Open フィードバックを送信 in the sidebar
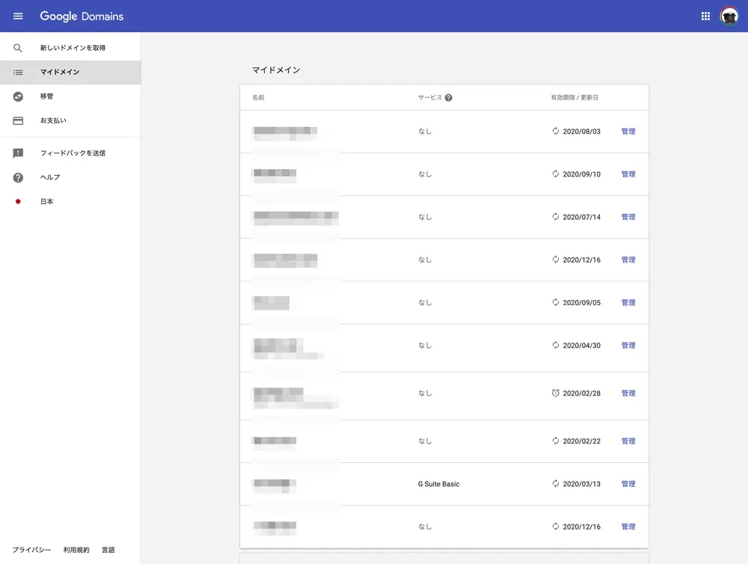 pyautogui.click(x=73, y=153)
